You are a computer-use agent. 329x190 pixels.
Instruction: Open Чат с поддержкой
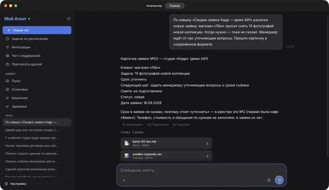pos(37,56)
